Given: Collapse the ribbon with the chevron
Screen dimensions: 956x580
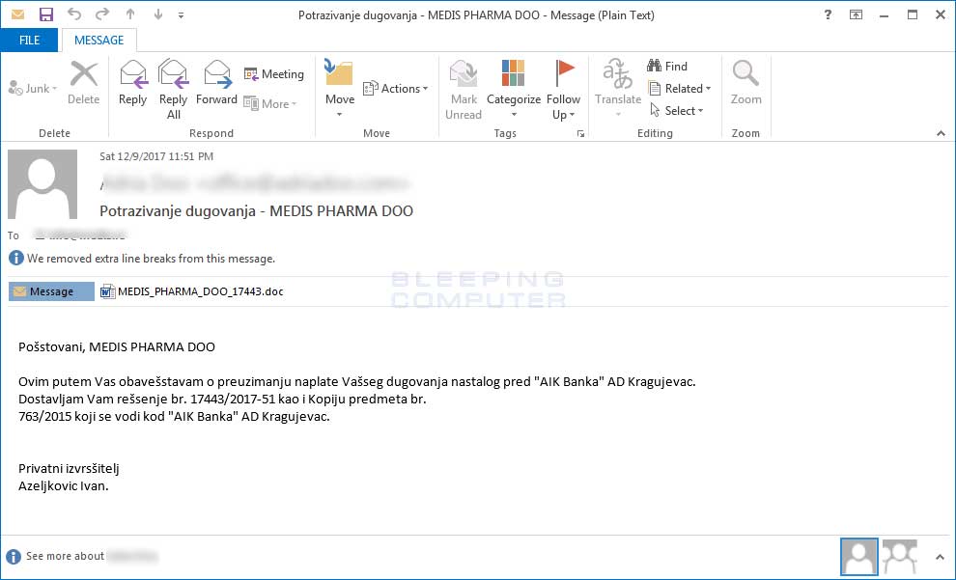Looking at the screenshot, I should pos(941,133).
